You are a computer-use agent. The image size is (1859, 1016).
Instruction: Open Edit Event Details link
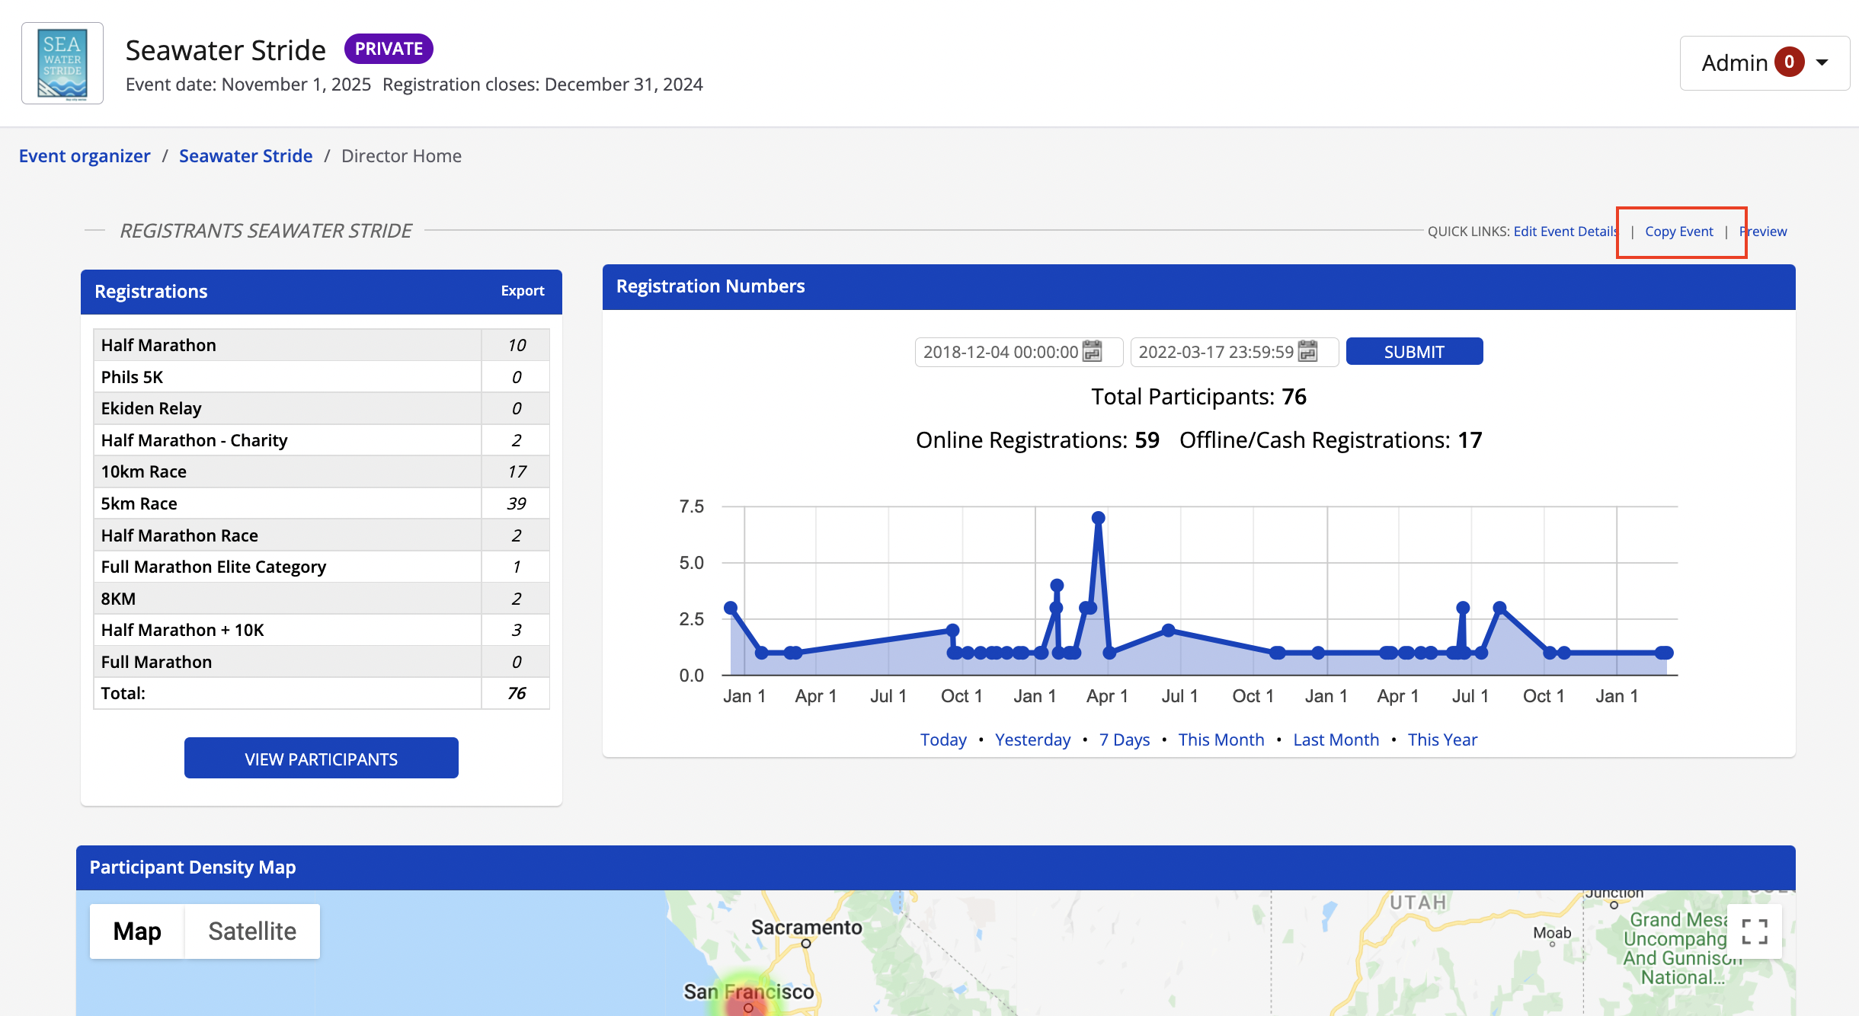pos(1565,232)
